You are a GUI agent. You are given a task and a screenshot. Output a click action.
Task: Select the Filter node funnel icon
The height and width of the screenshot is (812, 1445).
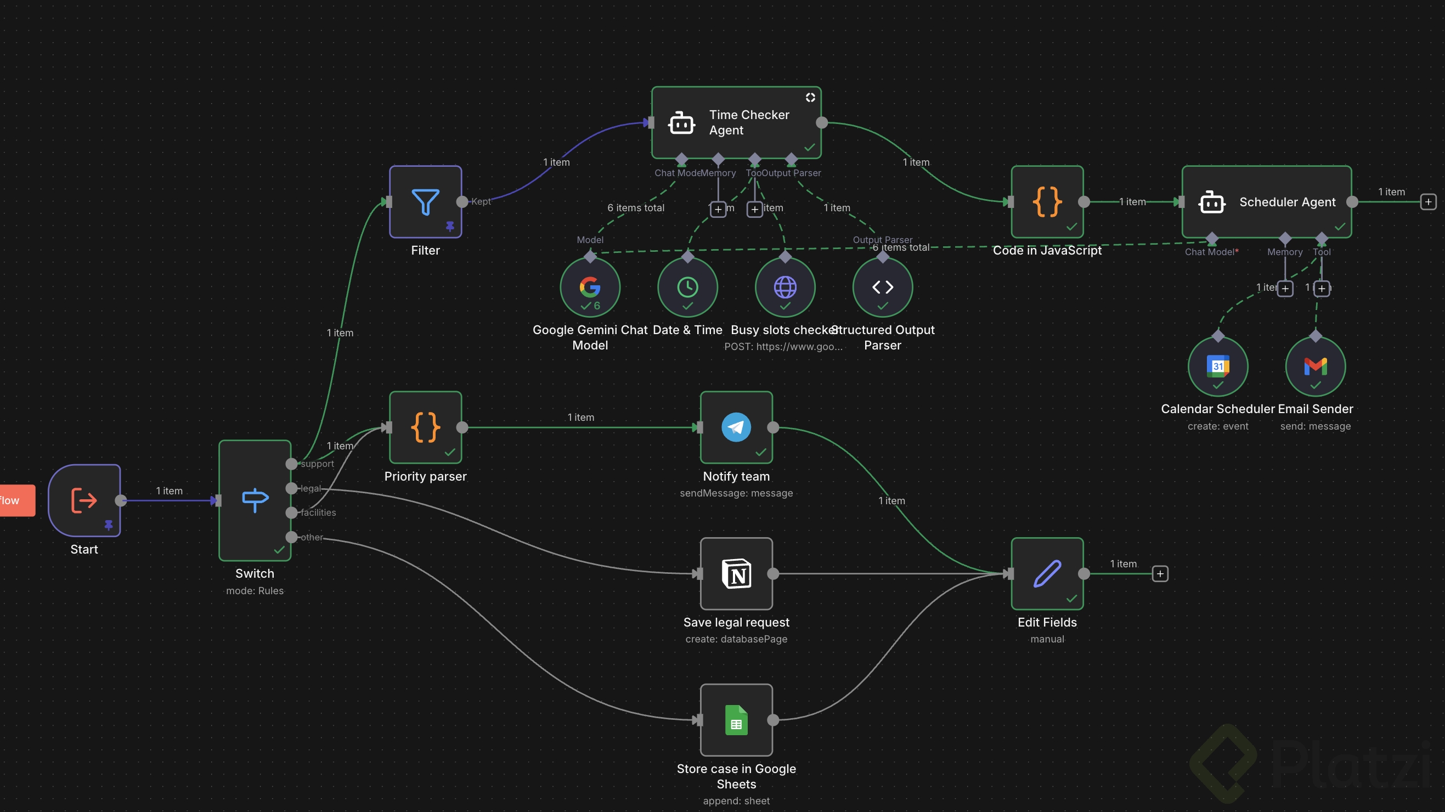coord(425,202)
